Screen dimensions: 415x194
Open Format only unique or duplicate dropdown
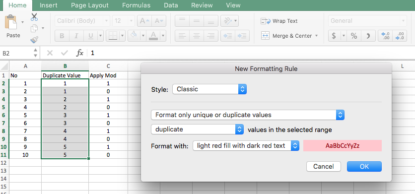[x=248, y=115]
